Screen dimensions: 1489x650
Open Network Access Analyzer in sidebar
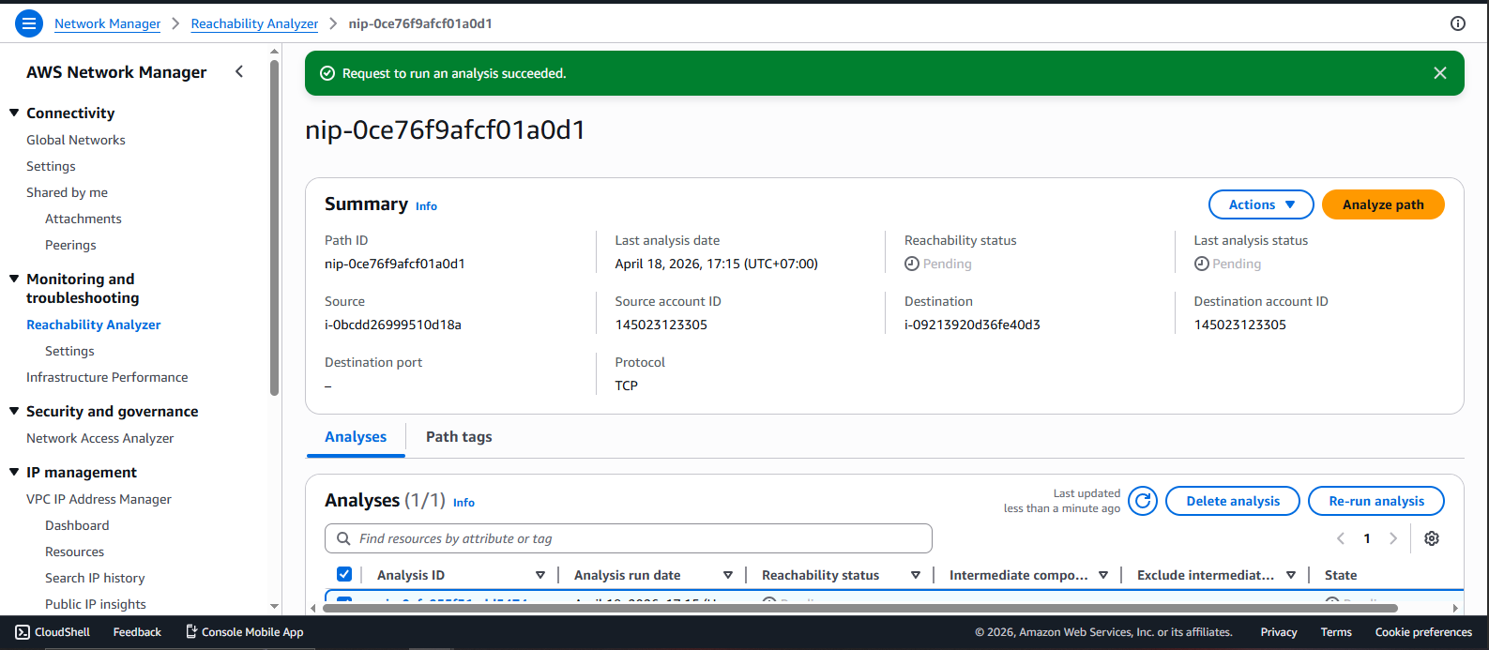(x=100, y=438)
